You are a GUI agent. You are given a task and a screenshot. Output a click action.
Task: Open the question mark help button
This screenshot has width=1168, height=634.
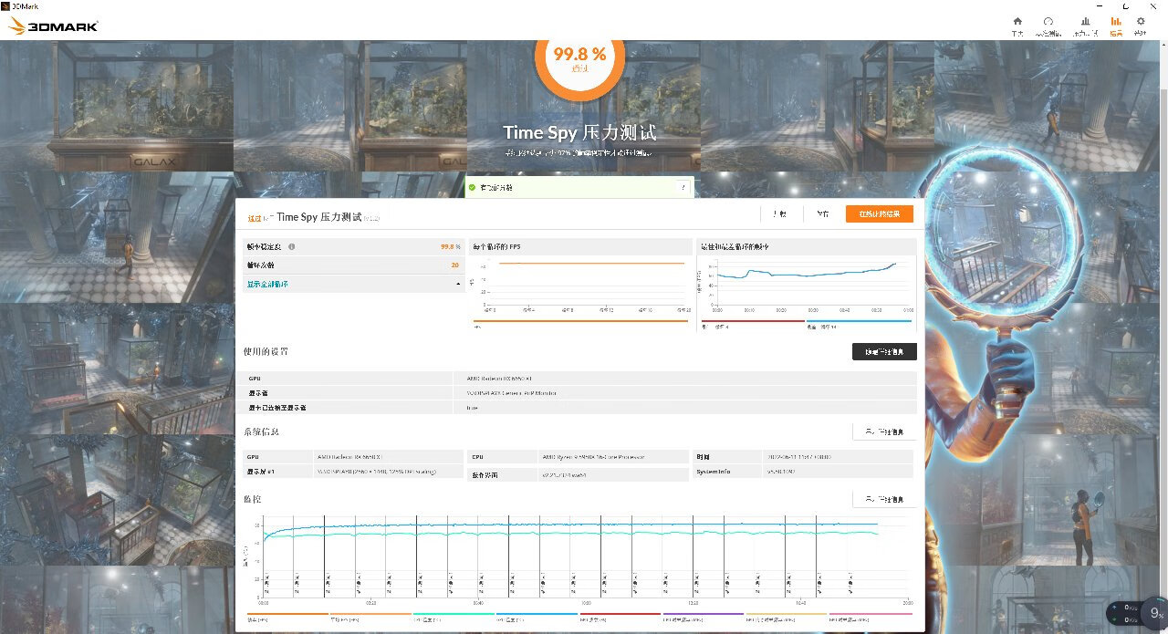tap(683, 187)
